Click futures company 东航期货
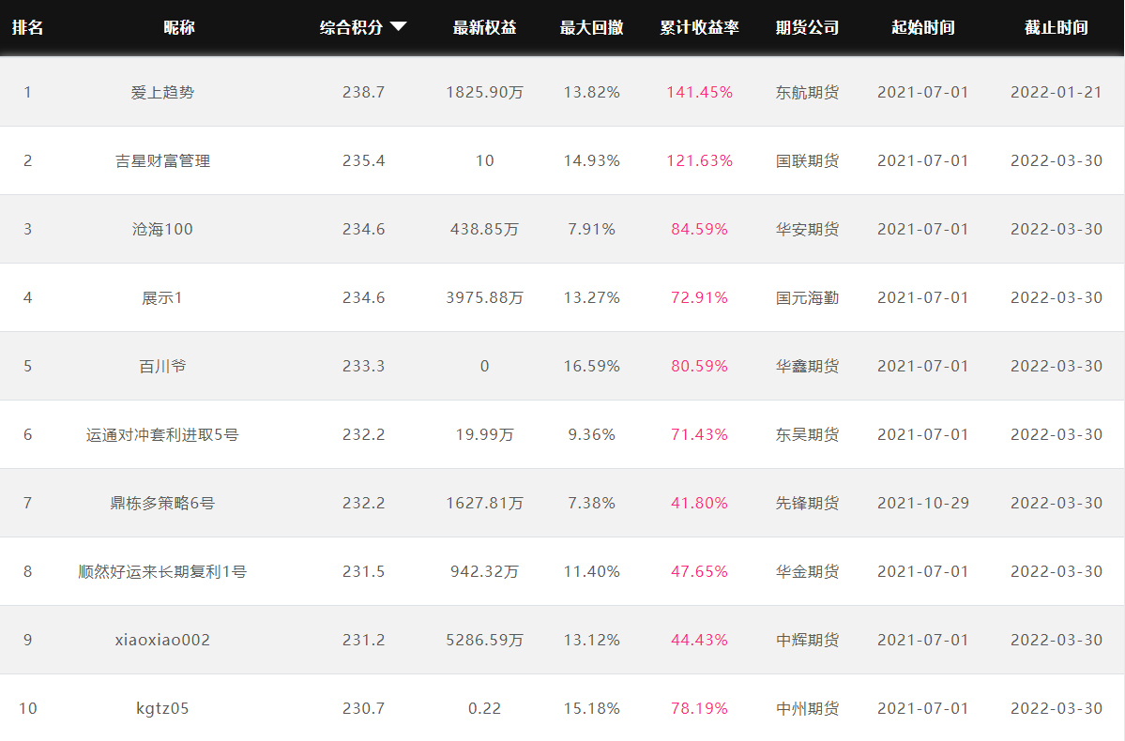This screenshot has width=1125, height=741. click(x=807, y=93)
